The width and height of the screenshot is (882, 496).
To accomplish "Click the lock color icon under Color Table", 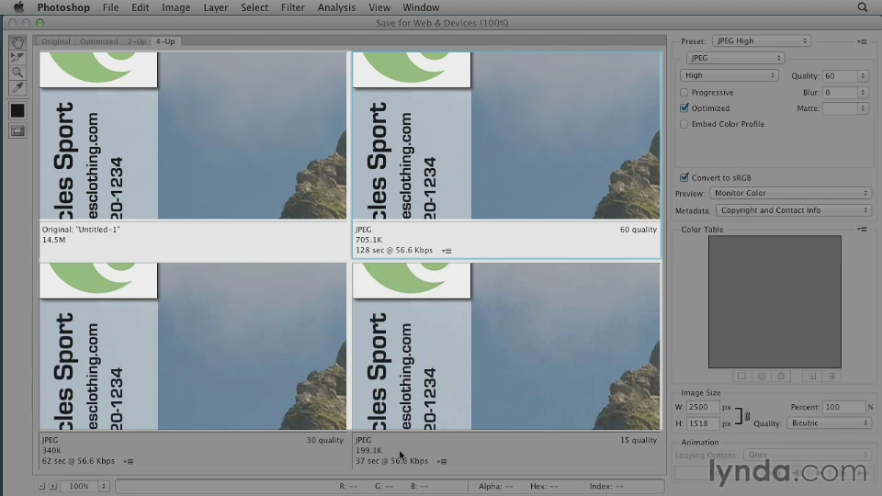I will pos(781,376).
